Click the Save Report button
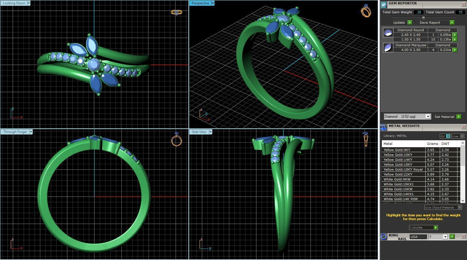Screen dimensions: 467x260 [436, 23]
